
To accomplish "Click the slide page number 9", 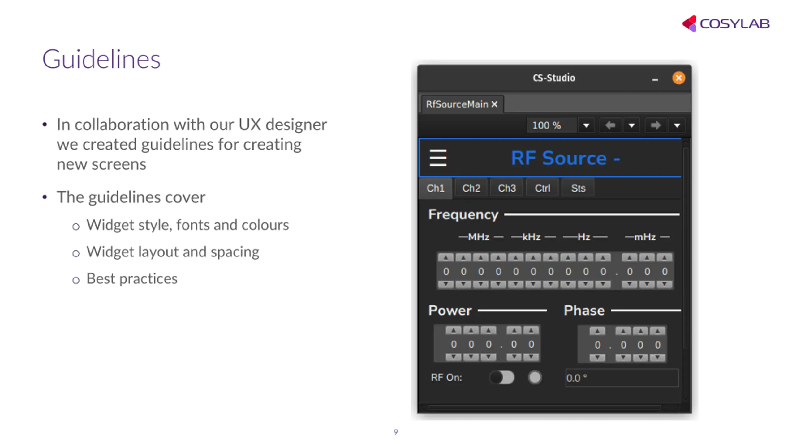I will (x=396, y=432).
